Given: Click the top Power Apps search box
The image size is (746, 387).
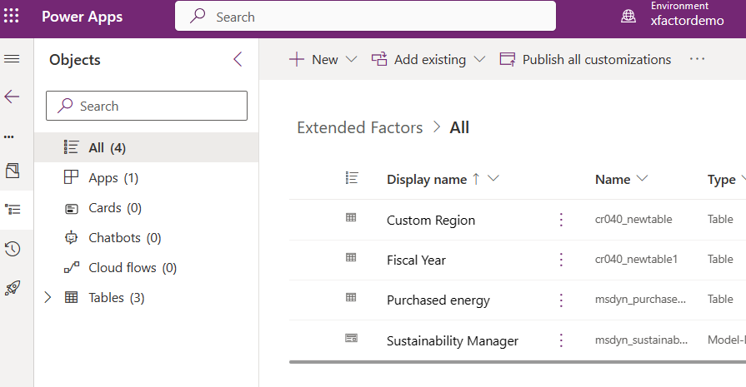Looking at the screenshot, I should pos(365,16).
